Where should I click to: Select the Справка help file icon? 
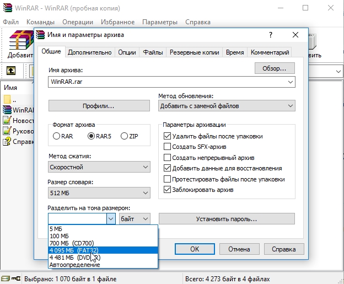pyautogui.click(x=7, y=141)
